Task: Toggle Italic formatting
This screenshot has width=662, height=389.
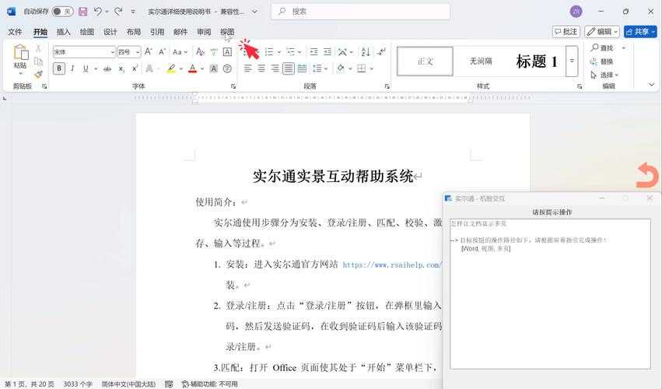Action: coord(72,68)
